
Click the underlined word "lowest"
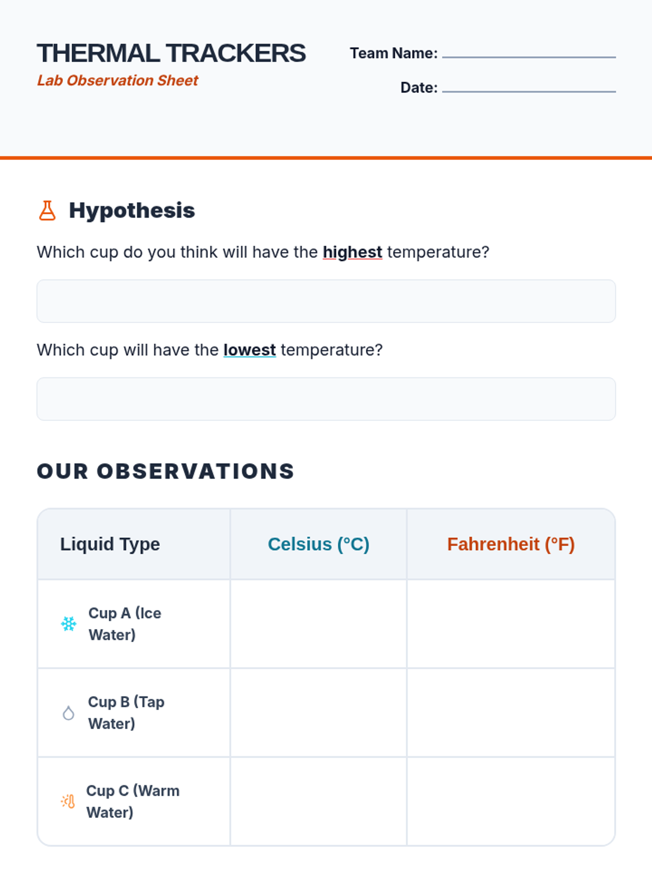click(249, 350)
